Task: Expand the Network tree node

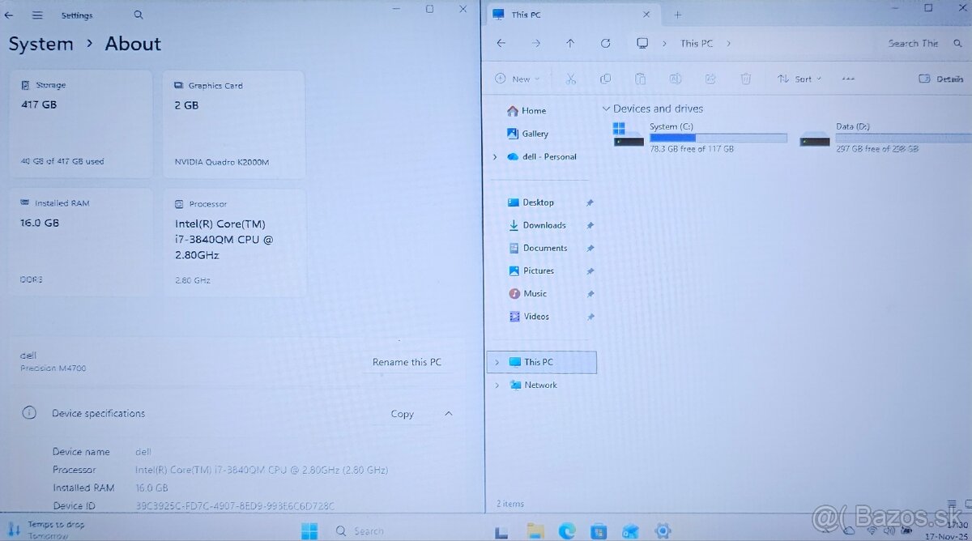Action: [496, 386]
